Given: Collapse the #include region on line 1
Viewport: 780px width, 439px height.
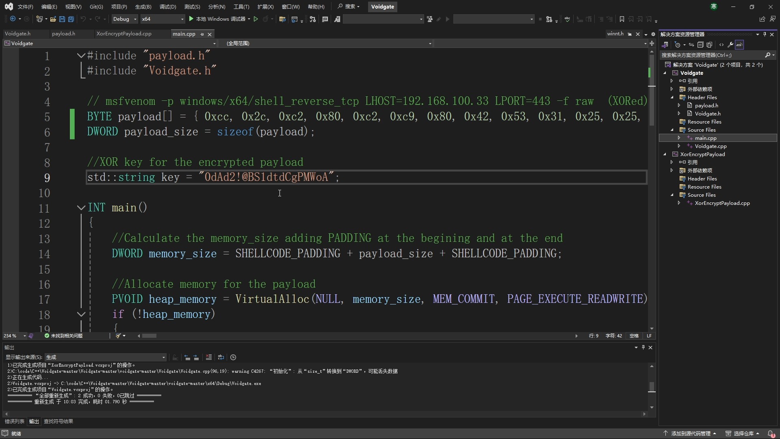Looking at the screenshot, I should pyautogui.click(x=81, y=56).
